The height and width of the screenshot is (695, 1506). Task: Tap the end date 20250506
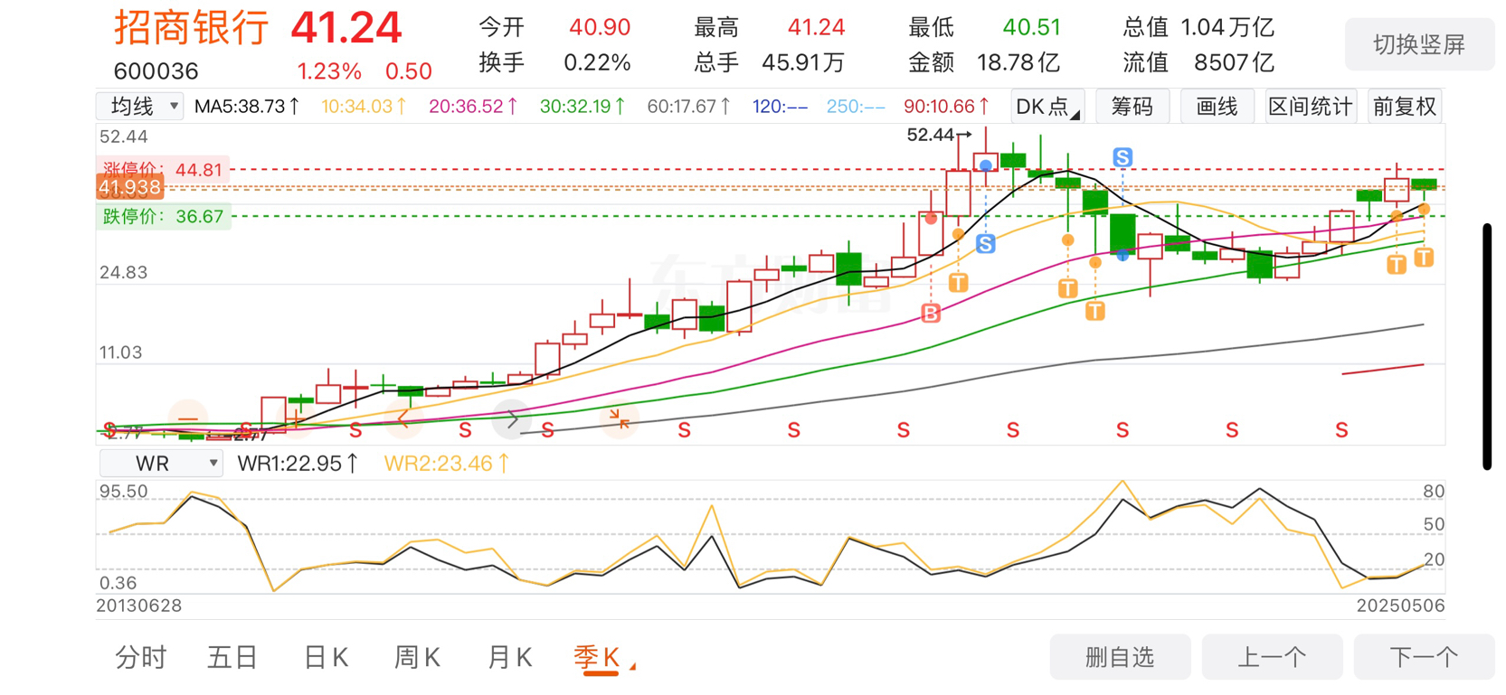[1400, 606]
